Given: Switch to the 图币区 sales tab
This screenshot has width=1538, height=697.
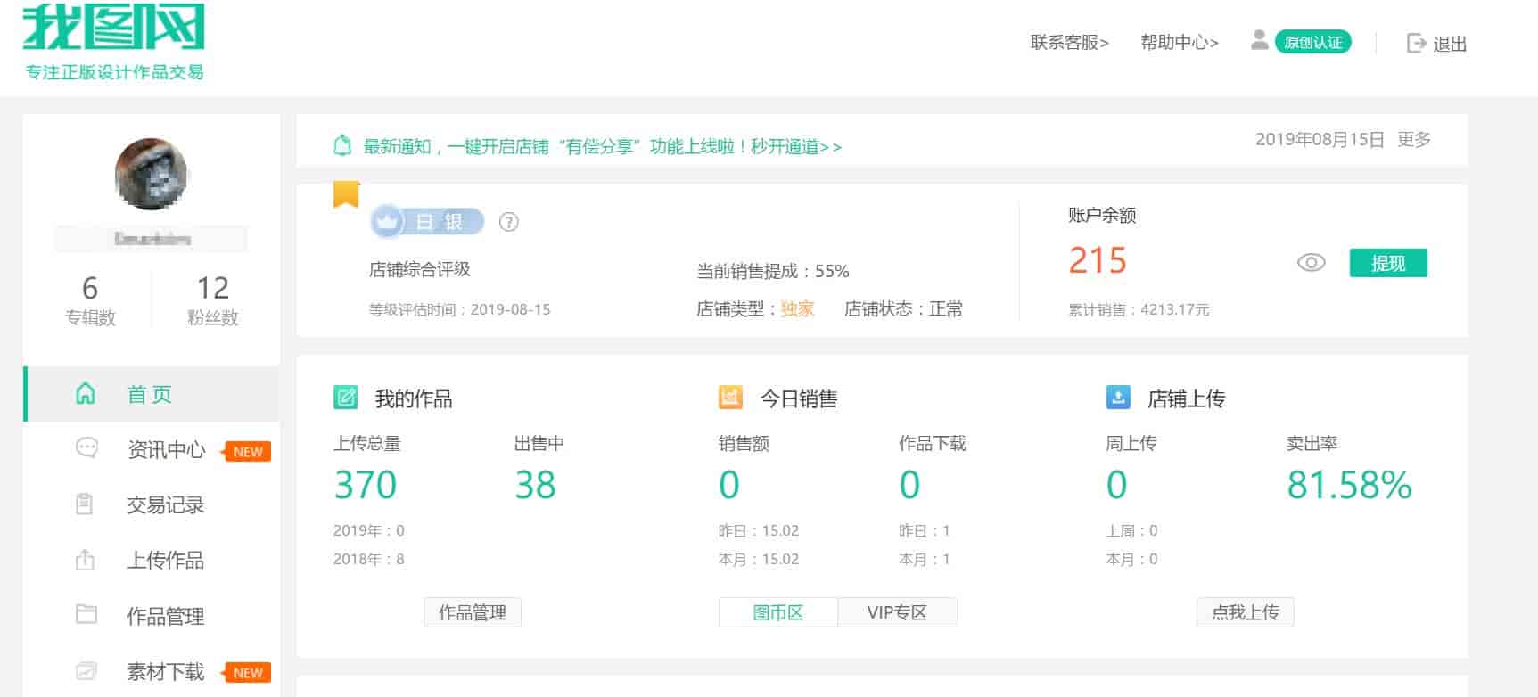Looking at the screenshot, I should pyautogui.click(x=777, y=612).
